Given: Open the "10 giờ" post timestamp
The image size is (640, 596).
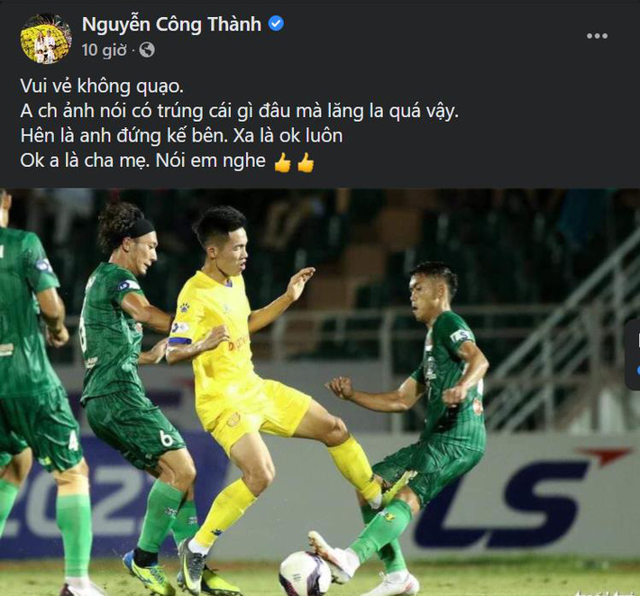Looking at the screenshot, I should point(104,50).
